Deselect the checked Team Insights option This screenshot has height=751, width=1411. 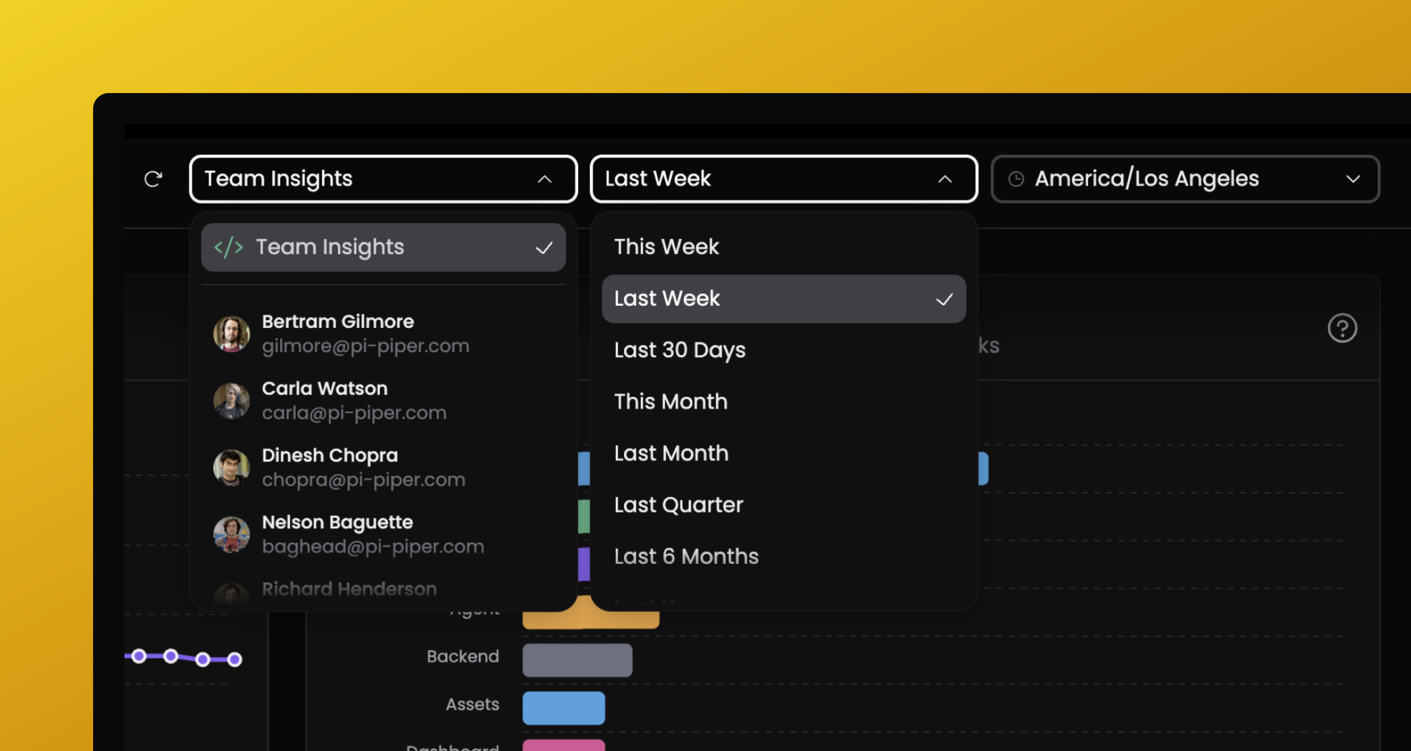[544, 247]
